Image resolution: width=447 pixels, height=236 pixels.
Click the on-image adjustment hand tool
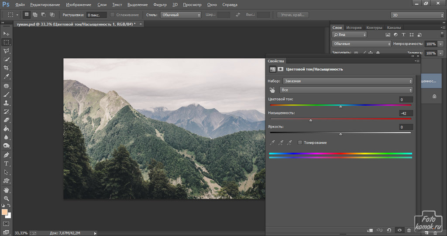(272, 90)
